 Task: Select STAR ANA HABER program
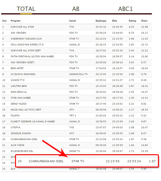click(21, 98)
